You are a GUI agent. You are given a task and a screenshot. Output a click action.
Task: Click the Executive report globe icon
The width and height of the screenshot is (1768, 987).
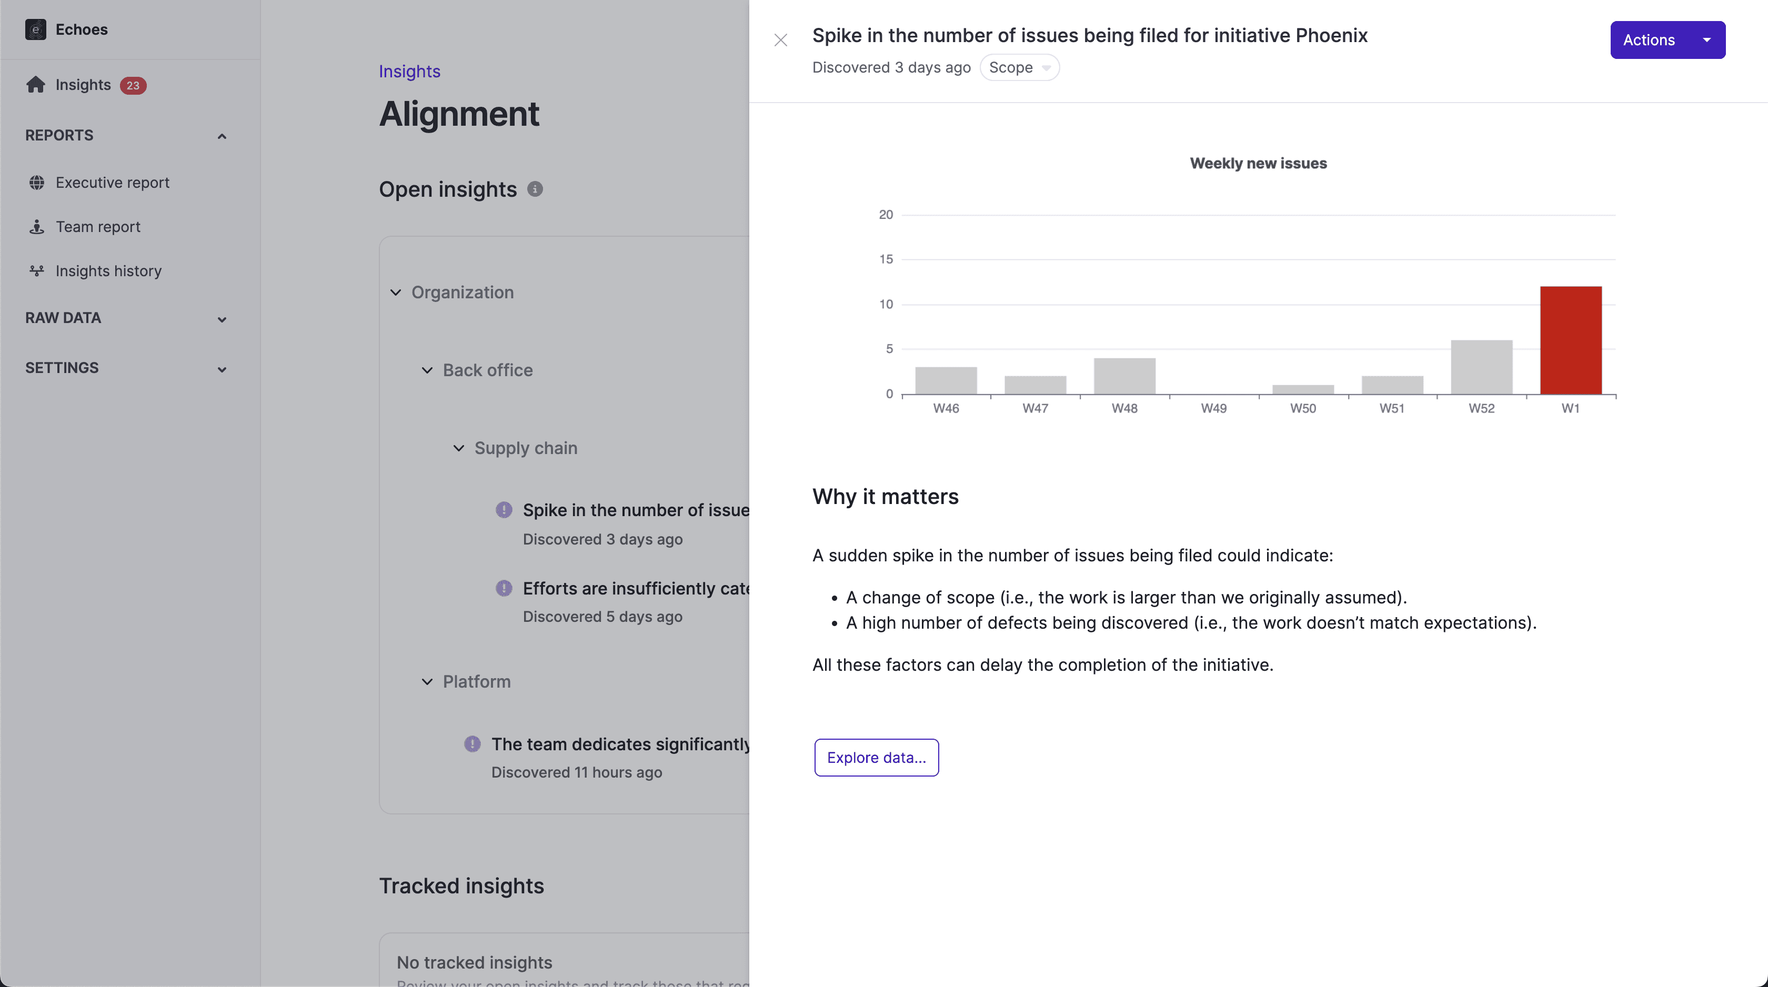pyautogui.click(x=37, y=183)
